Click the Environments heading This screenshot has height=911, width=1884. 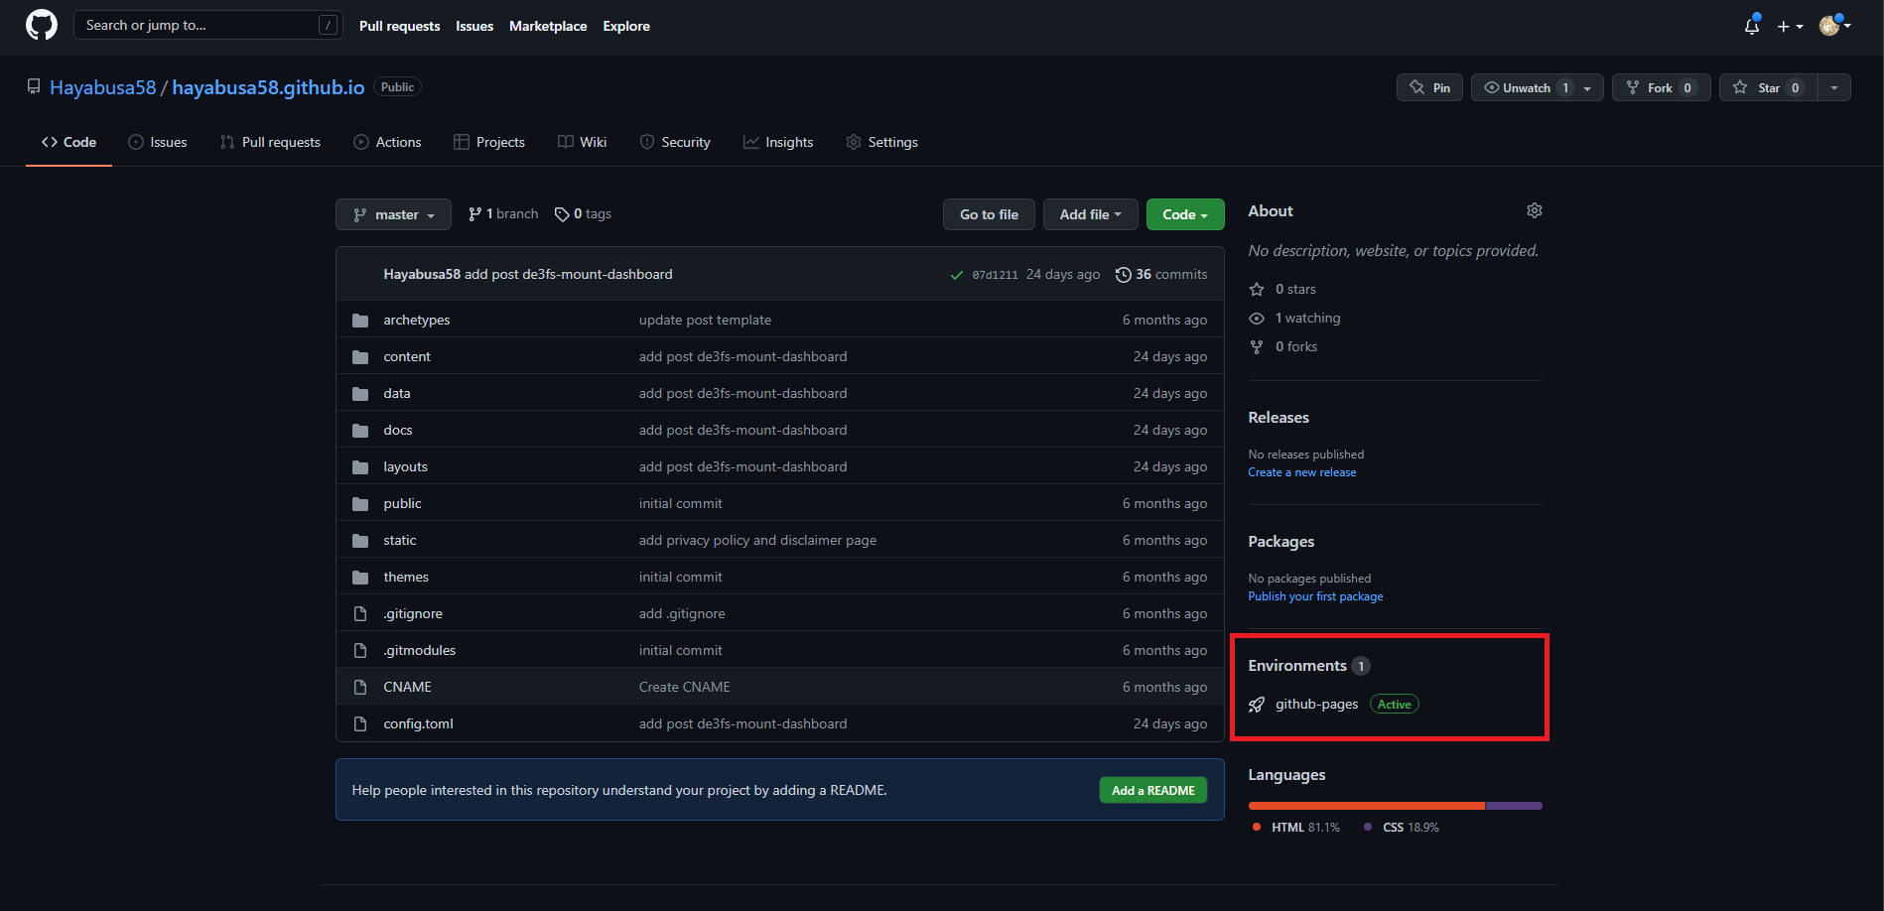(x=1296, y=666)
